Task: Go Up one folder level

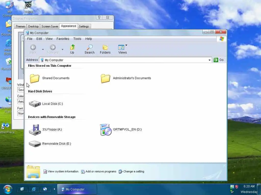Action: tap(72, 49)
